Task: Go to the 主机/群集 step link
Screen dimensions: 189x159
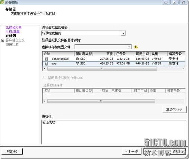Action: click(13, 32)
